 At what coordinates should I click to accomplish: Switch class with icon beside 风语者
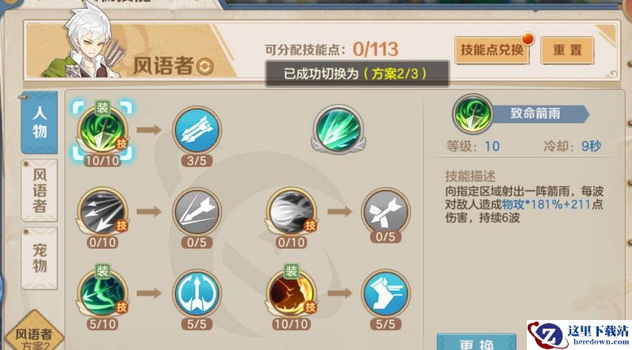(205, 66)
